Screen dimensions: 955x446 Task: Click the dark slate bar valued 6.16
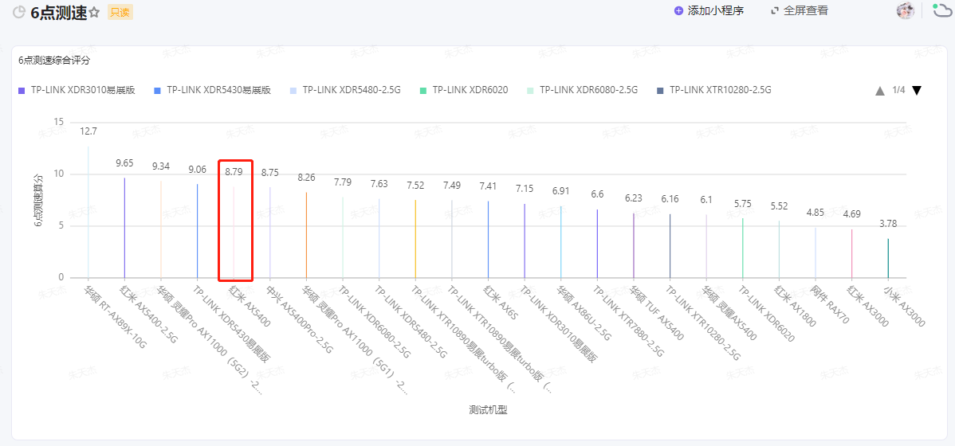tap(670, 246)
